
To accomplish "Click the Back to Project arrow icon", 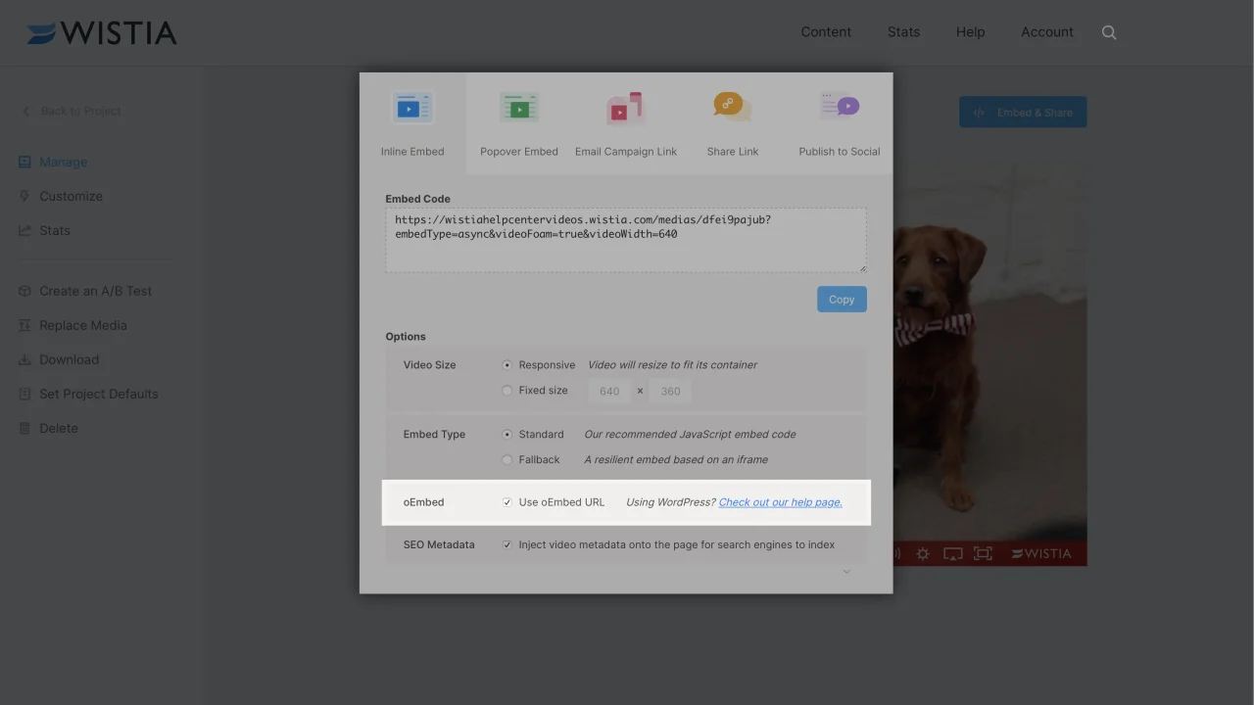I will tap(26, 111).
